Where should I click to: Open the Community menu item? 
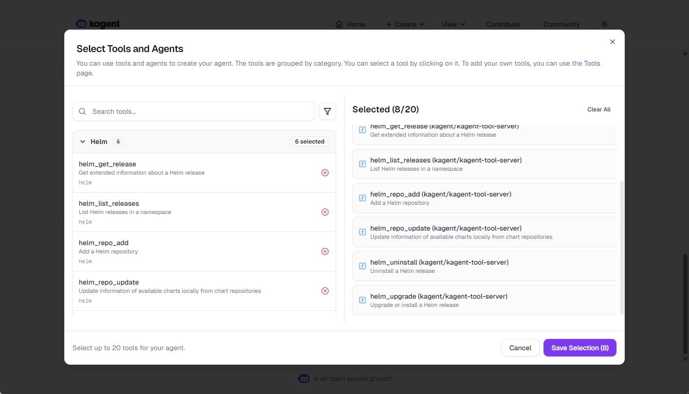(x=562, y=24)
